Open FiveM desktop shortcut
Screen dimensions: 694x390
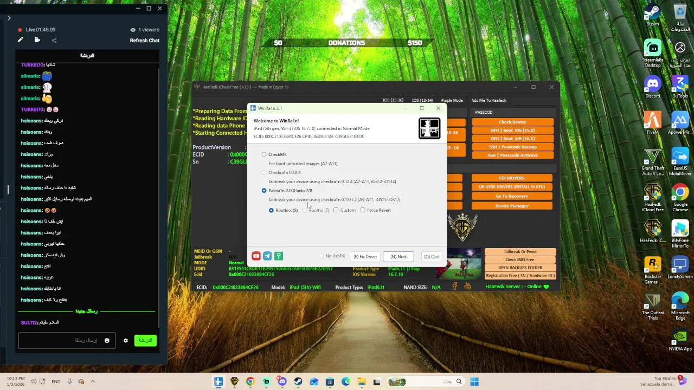tap(653, 123)
